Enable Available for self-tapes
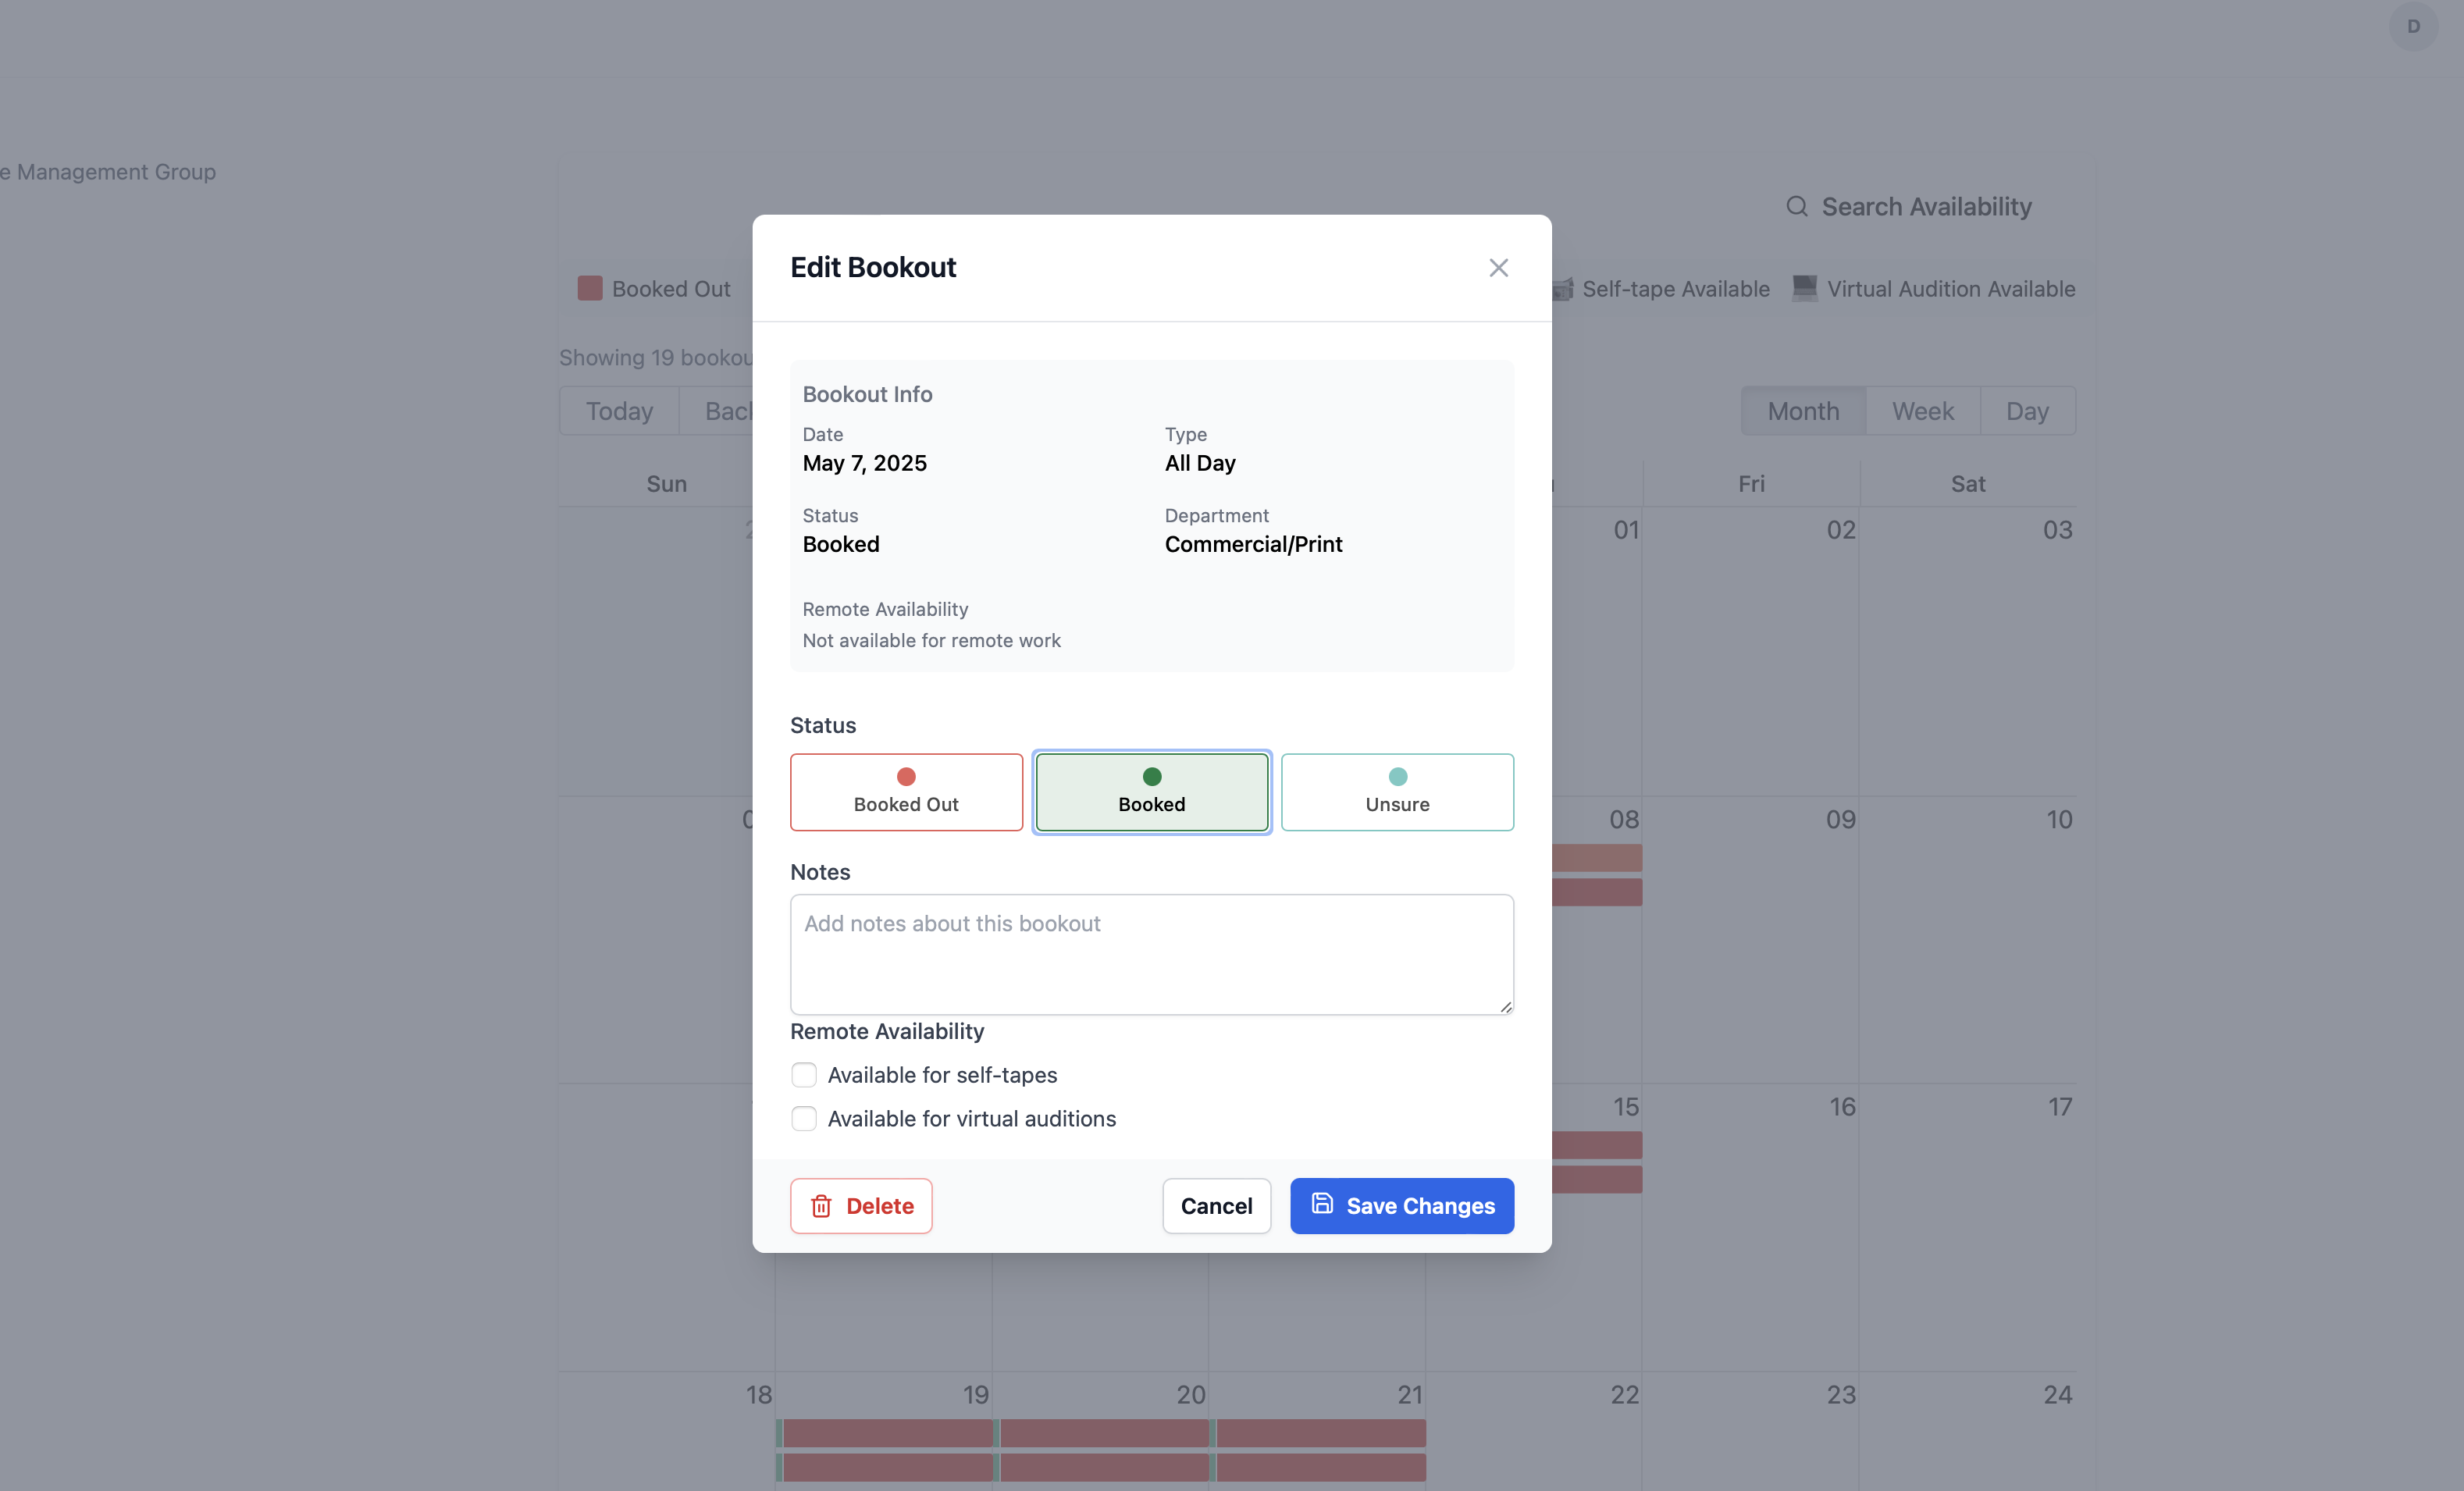The height and width of the screenshot is (1491, 2464). (x=804, y=1075)
